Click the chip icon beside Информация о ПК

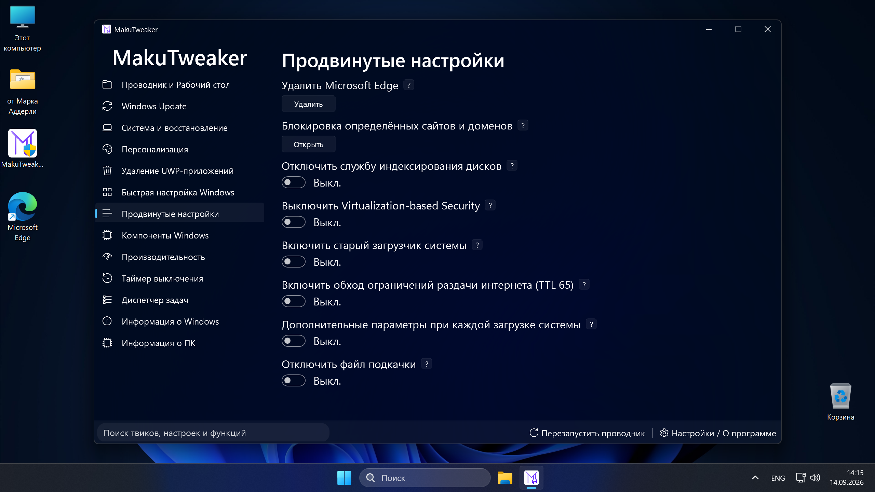coord(107,343)
